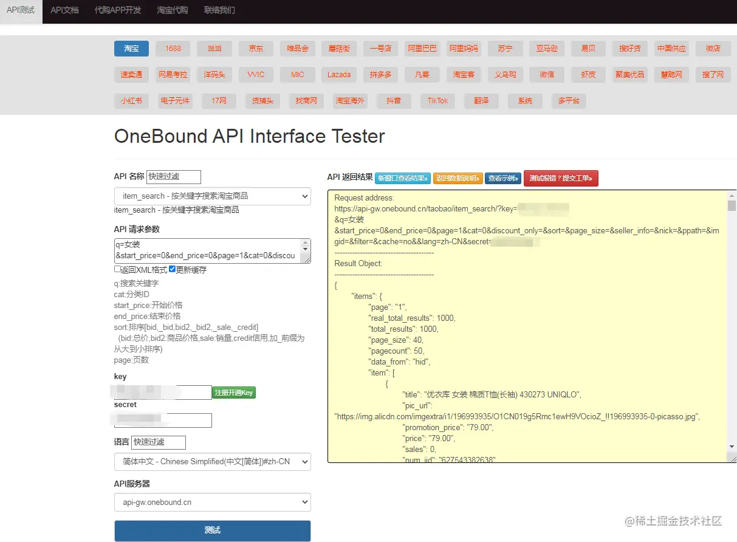Choose the 电子元件 category button
This screenshot has width=737, height=542.
[174, 101]
